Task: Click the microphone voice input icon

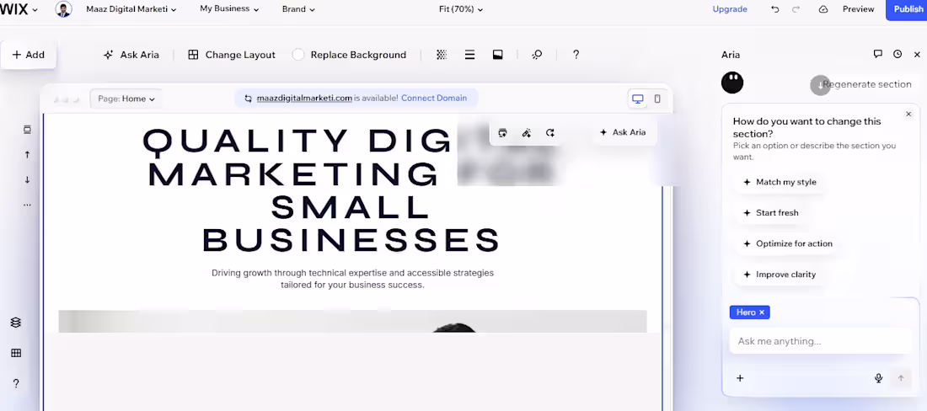Action: pos(878,378)
